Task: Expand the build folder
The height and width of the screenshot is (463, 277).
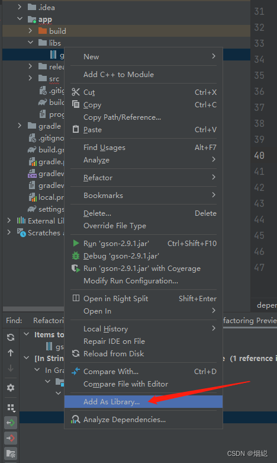Action: 30,30
